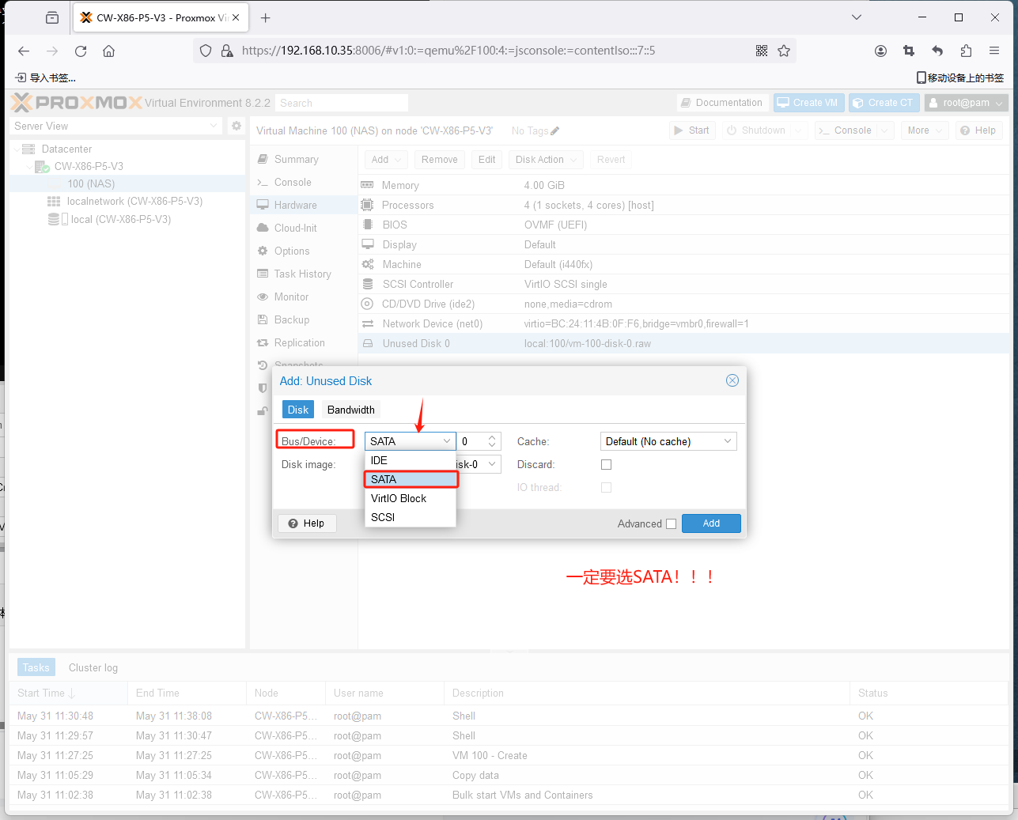Open the Cloud-Init section
This screenshot has height=820, width=1018.
point(304,228)
